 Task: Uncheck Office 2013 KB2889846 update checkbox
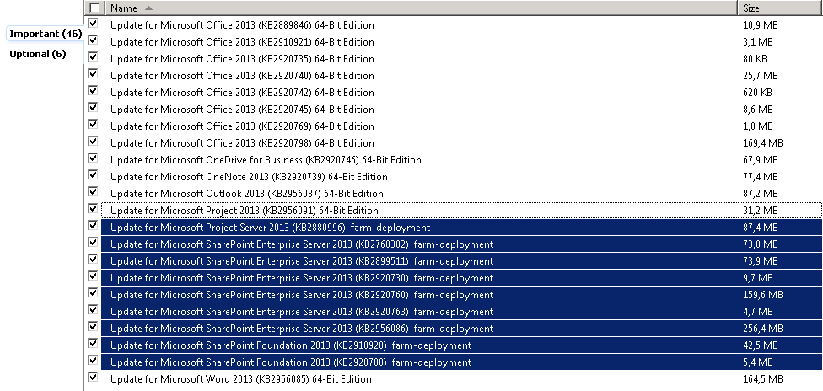coord(93,24)
